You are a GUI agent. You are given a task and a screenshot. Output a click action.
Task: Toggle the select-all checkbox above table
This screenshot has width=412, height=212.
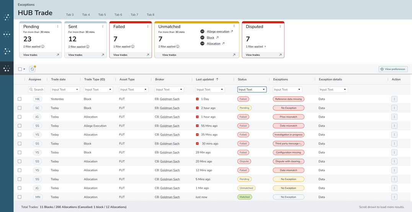click(20, 69)
